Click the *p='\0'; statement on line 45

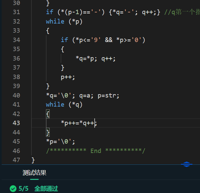click(x=61, y=142)
